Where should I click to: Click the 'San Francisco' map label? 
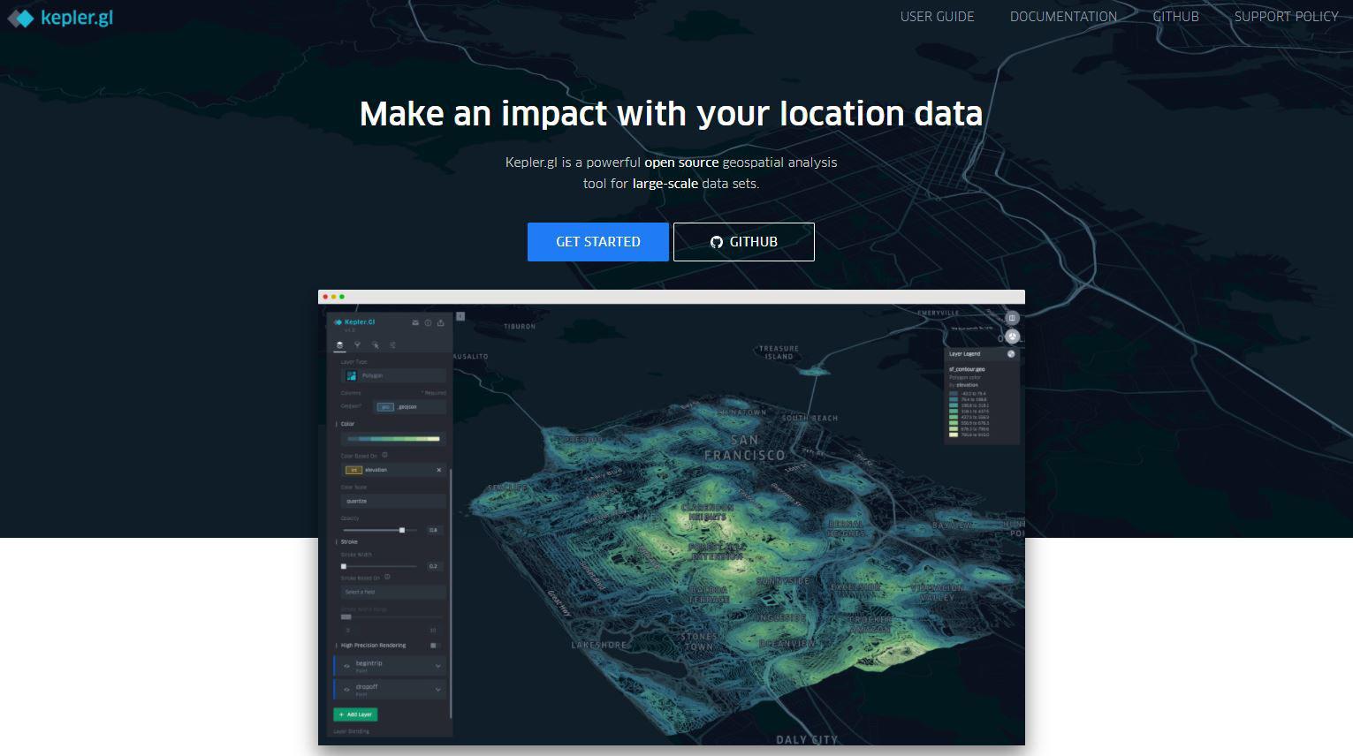coord(744,447)
